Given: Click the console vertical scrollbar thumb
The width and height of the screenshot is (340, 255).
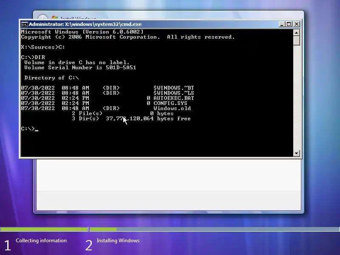Looking at the screenshot, I should coord(296,40).
